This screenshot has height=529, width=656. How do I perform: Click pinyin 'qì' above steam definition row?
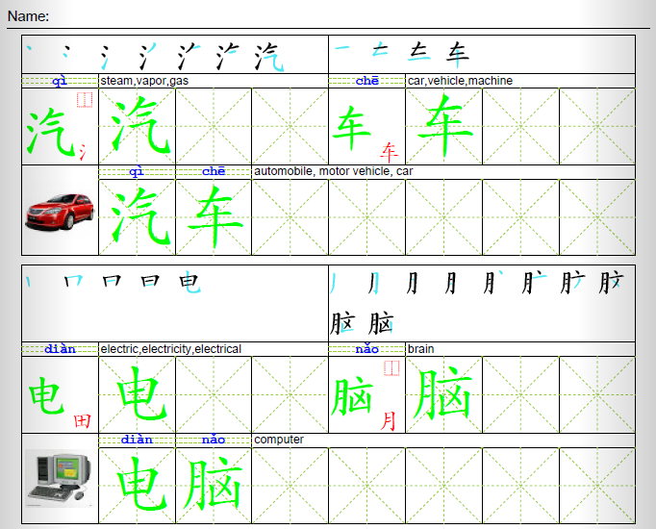[60, 81]
